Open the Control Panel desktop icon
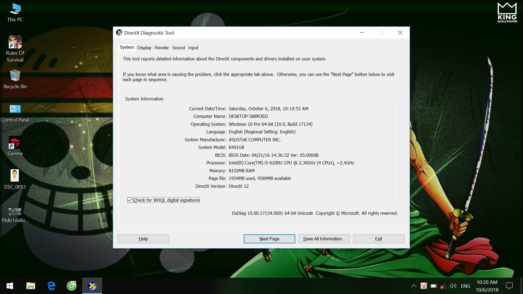The height and width of the screenshot is (294, 523). [15, 109]
